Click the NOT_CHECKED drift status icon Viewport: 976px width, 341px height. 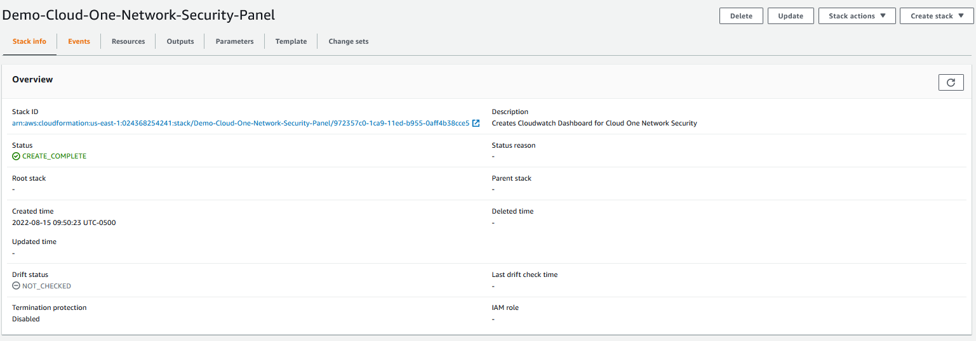16,286
